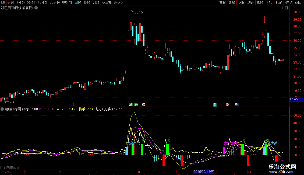This screenshot has width=304, height=175.
Task: Open the 财 event marker icon
Action: [x=237, y=105]
